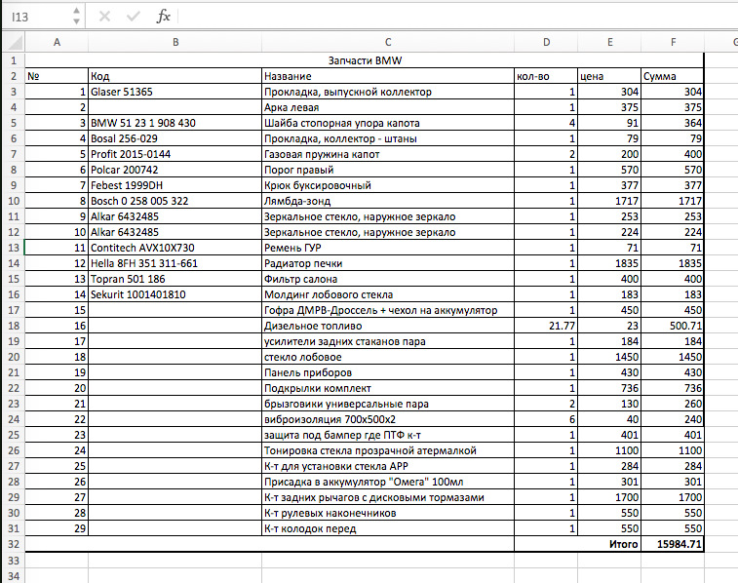Click the Ремень ГУР cell
The height and width of the screenshot is (583, 738).
point(388,248)
